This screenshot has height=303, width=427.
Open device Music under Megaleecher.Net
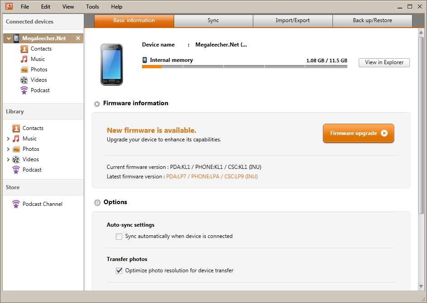pyautogui.click(x=38, y=59)
